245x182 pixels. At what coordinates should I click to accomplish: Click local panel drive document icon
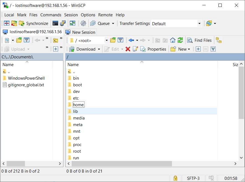tap(7, 40)
